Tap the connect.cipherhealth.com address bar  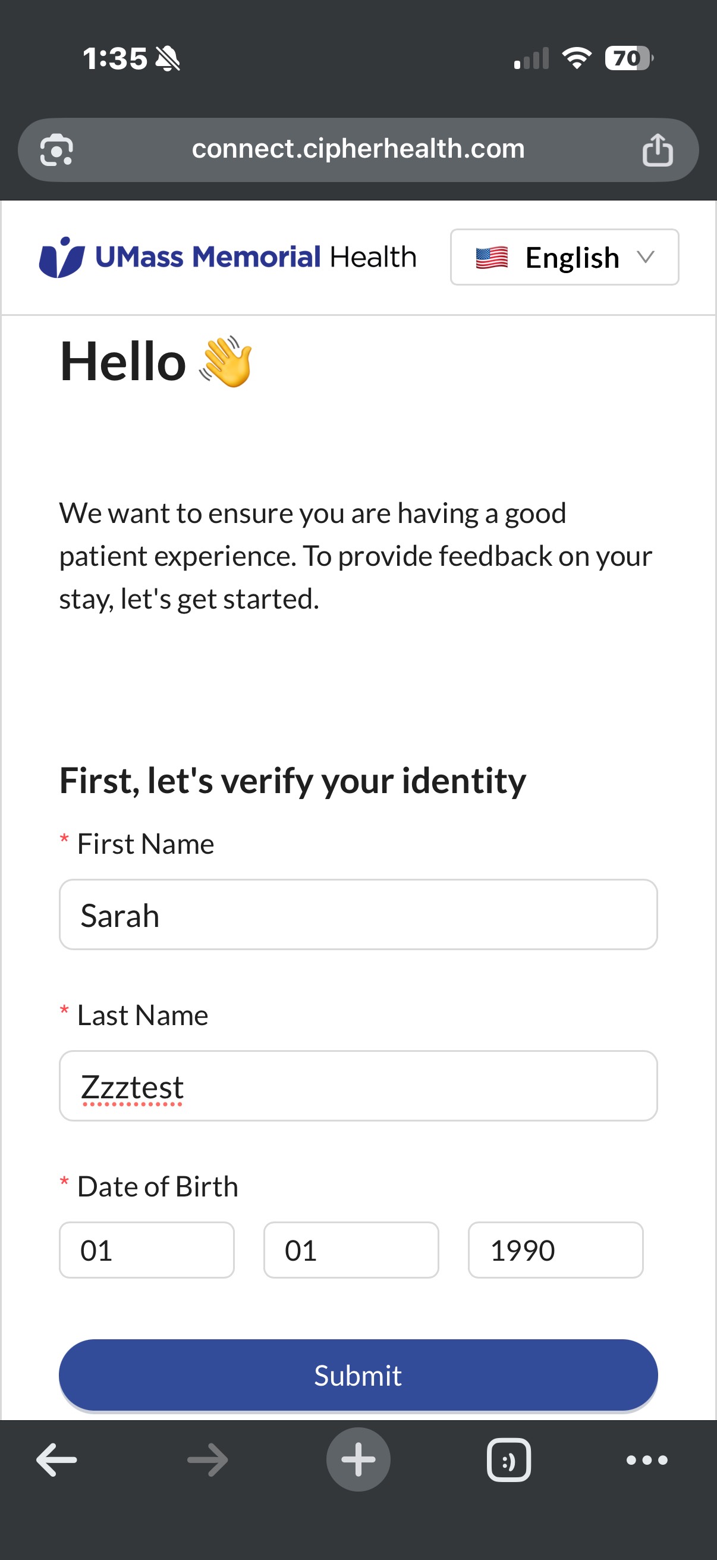[x=358, y=149]
